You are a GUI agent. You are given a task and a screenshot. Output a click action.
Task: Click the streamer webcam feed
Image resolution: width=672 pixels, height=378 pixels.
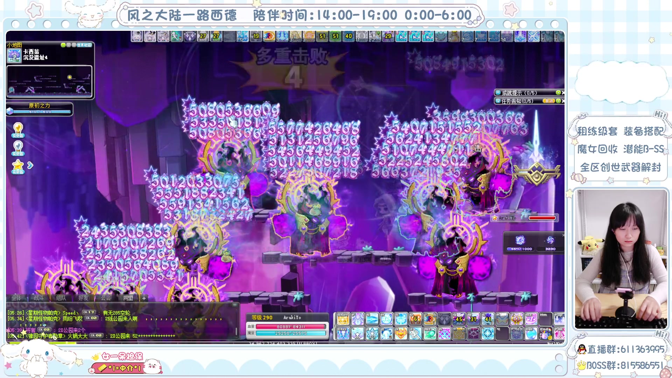[621, 259]
